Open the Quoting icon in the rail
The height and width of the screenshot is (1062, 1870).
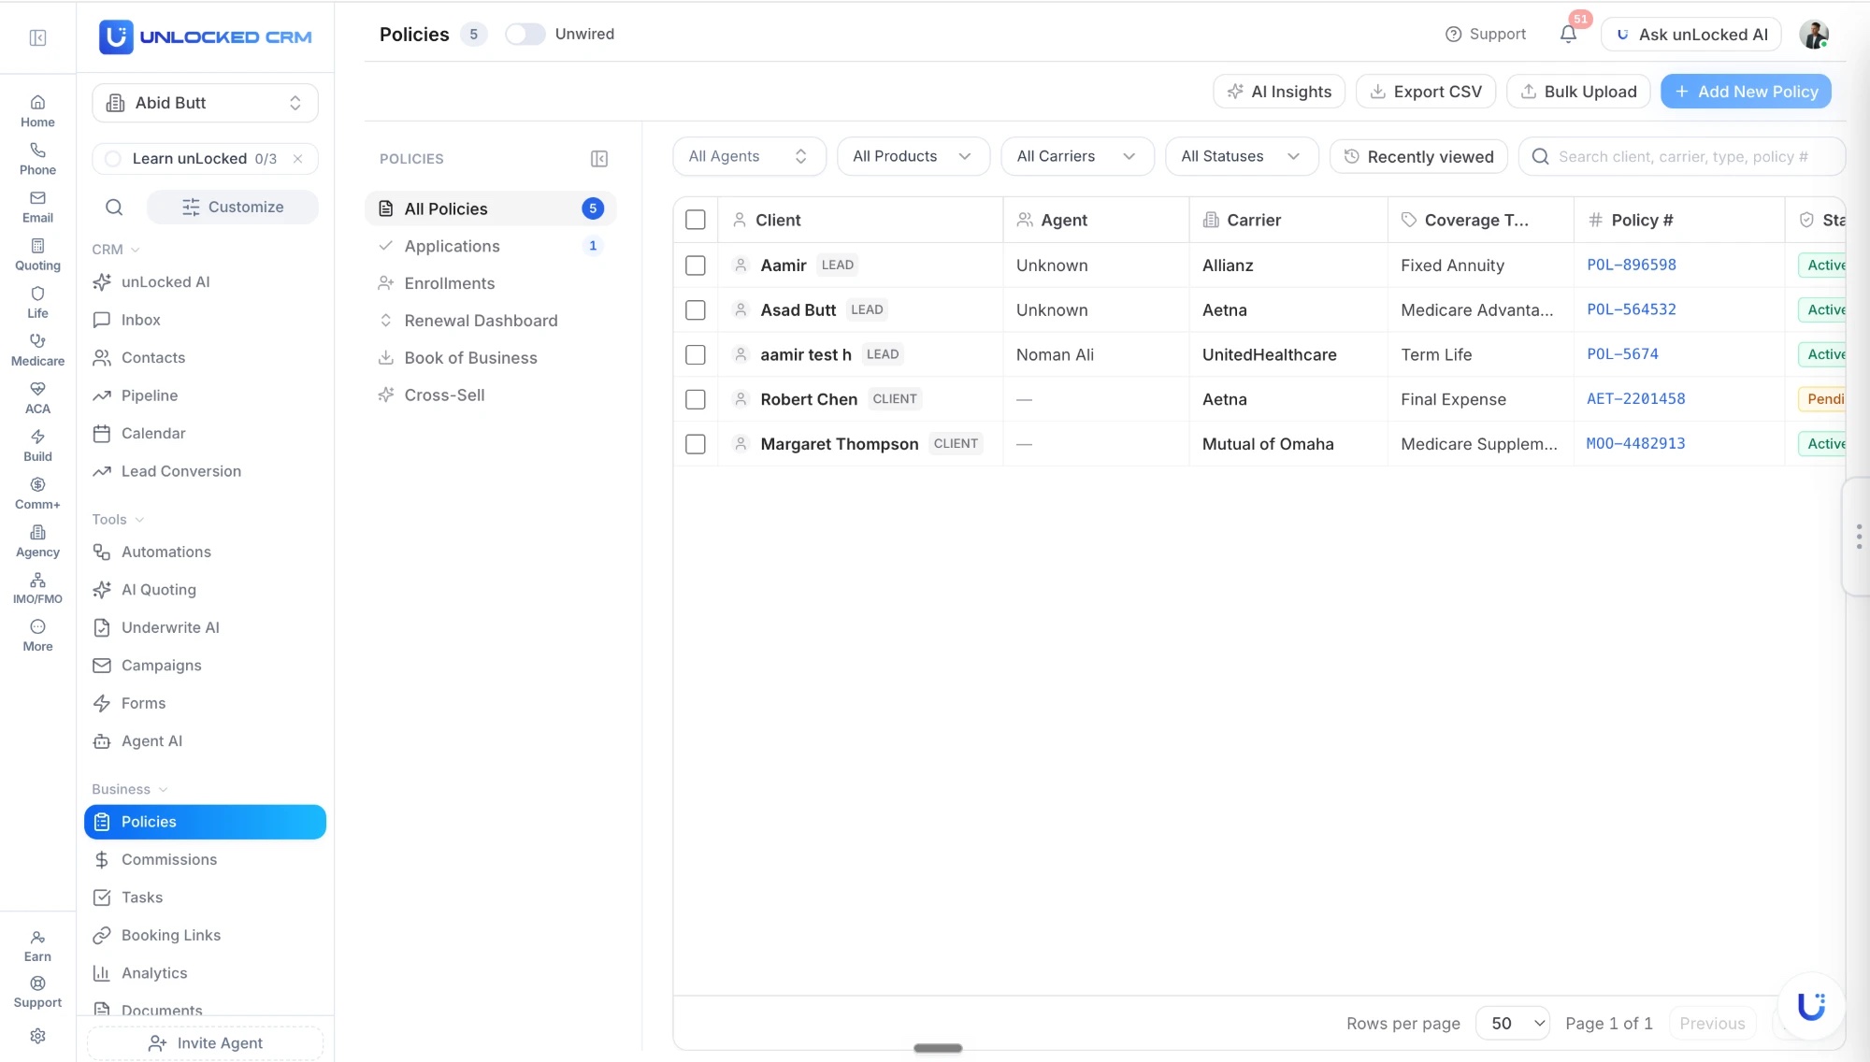pos(37,253)
